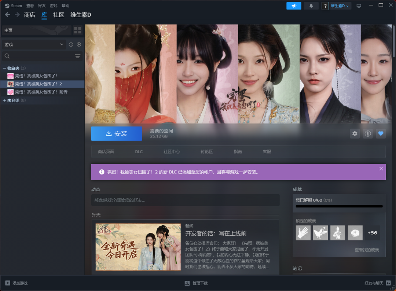Go back with the left arrow
The width and height of the screenshot is (396, 291).
click(x=8, y=15)
